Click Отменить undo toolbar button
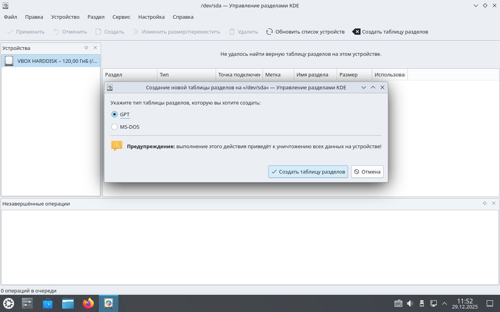 [70, 32]
